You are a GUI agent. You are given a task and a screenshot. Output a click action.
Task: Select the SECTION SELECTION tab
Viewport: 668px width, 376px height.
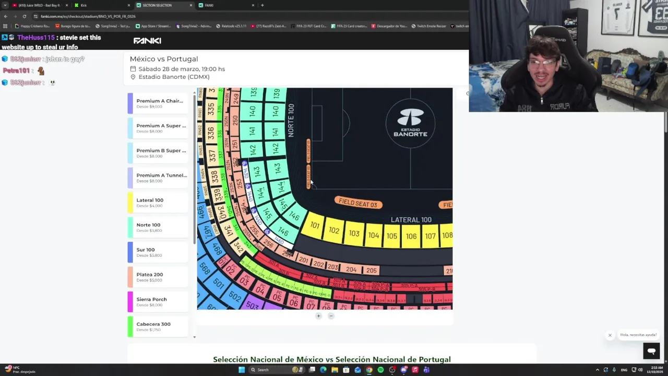tap(164, 5)
